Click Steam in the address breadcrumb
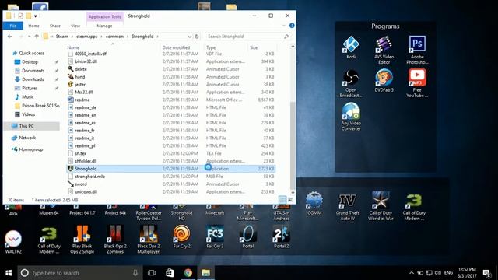The image size is (498, 280). pos(62,37)
